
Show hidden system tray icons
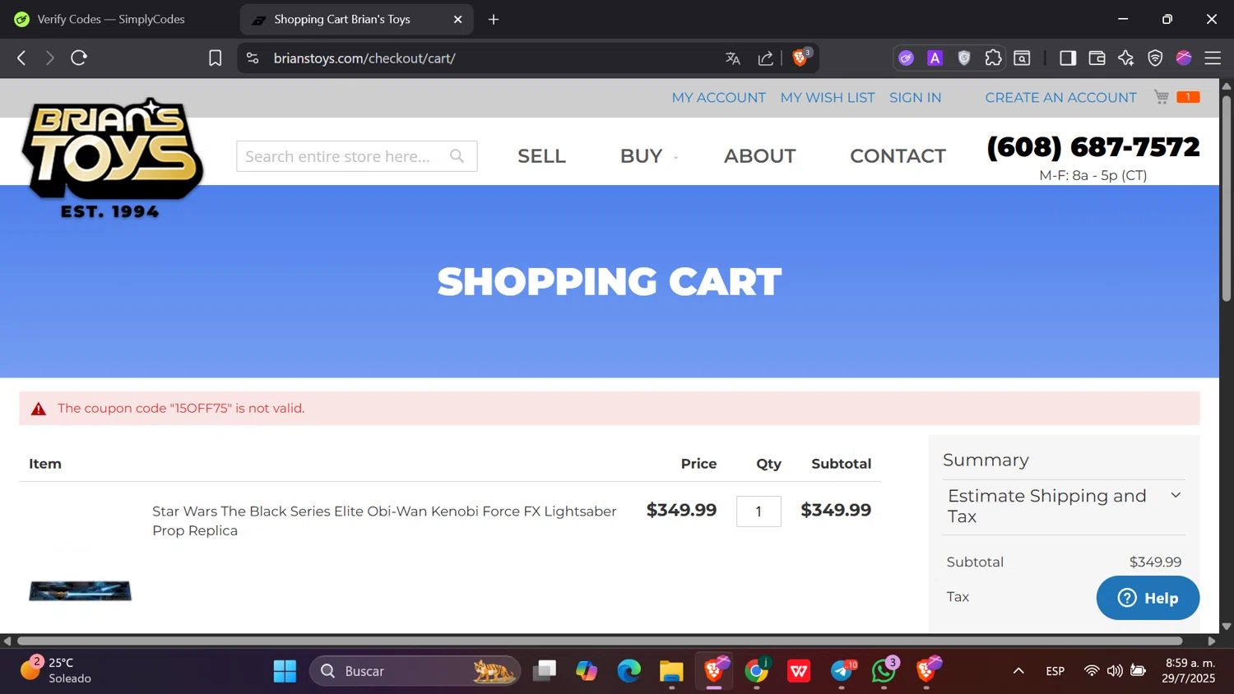point(1018,671)
